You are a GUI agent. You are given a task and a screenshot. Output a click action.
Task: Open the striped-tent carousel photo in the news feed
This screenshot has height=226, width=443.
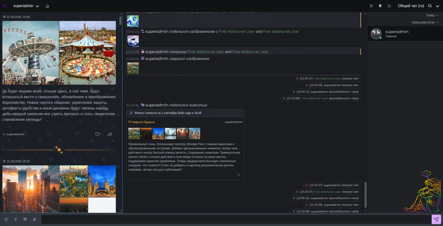click(88, 53)
